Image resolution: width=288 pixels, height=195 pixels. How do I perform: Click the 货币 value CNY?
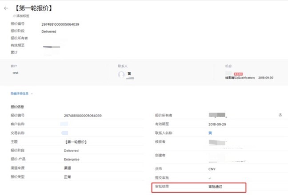pos(212,169)
